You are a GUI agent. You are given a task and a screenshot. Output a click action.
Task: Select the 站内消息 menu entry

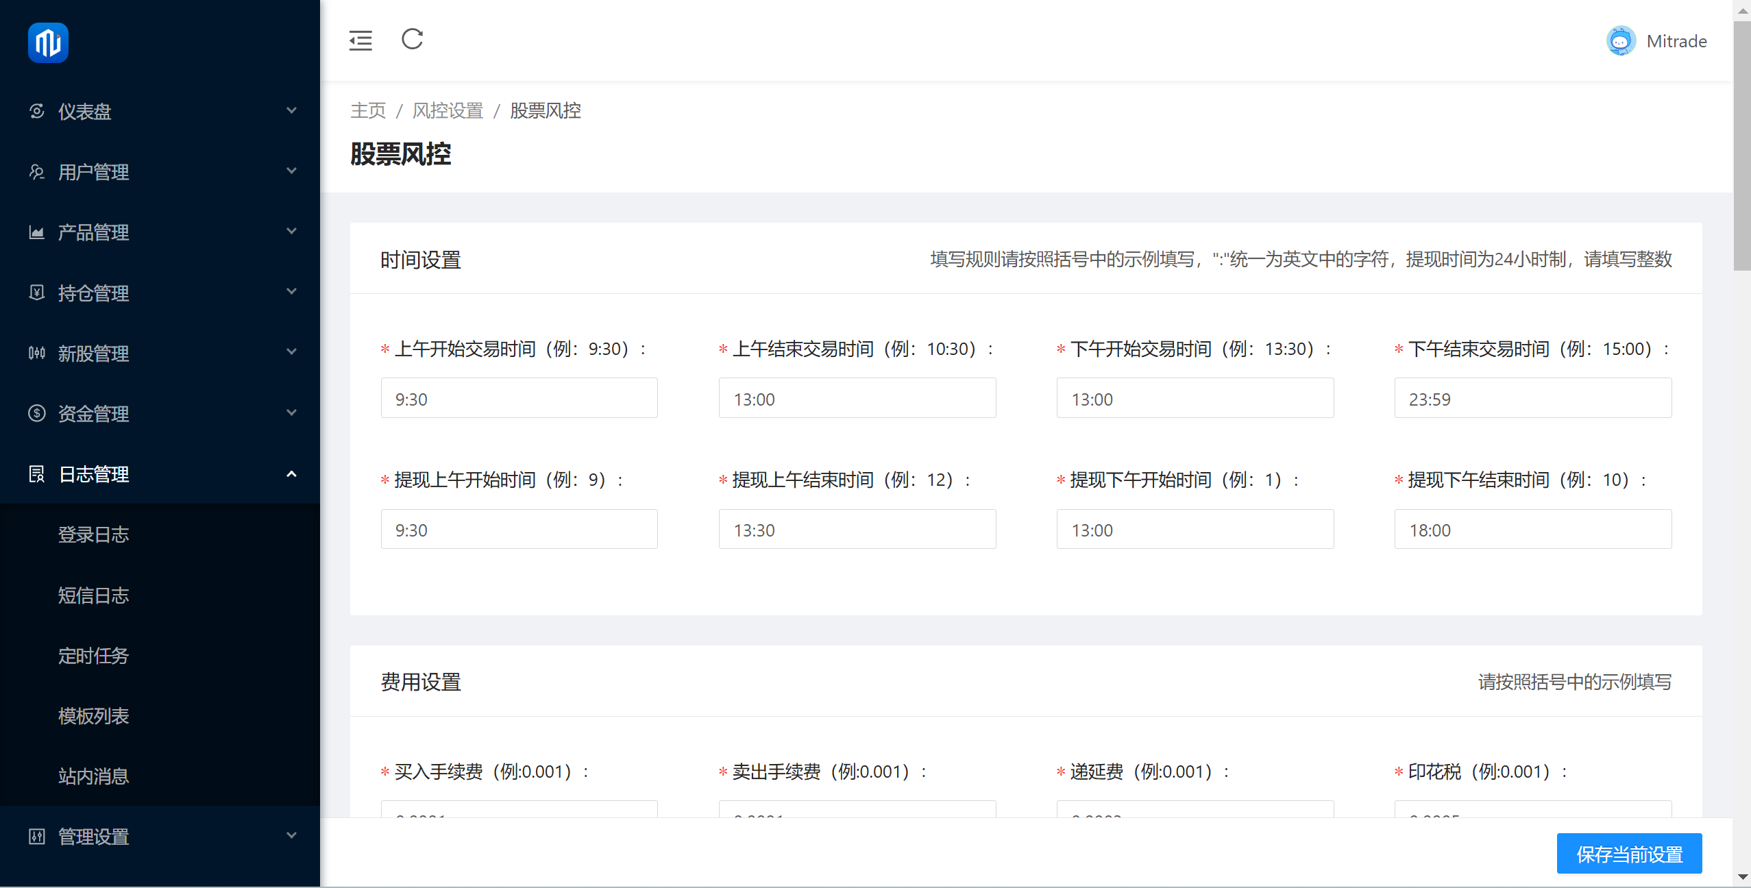pos(93,776)
